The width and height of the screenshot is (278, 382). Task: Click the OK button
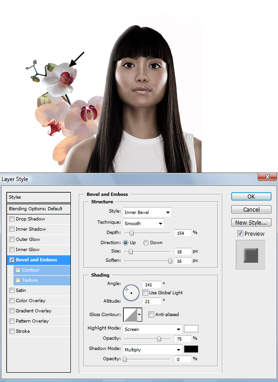tap(251, 197)
